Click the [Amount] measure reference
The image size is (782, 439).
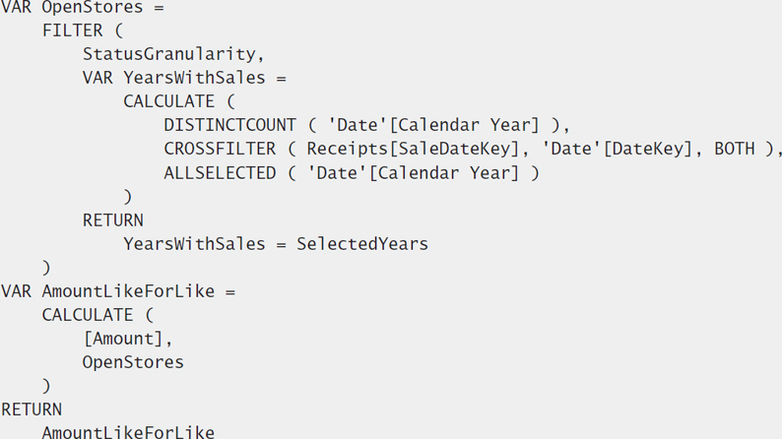[123, 339]
